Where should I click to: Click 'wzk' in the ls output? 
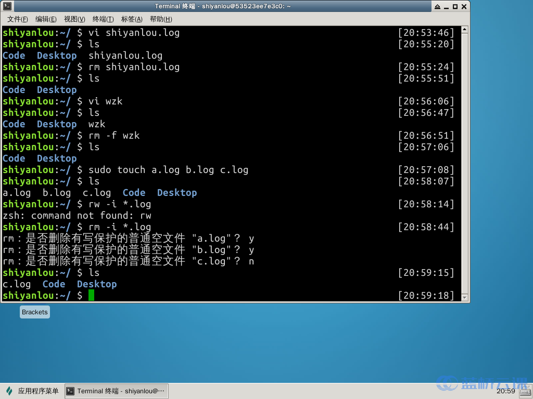[x=97, y=124]
